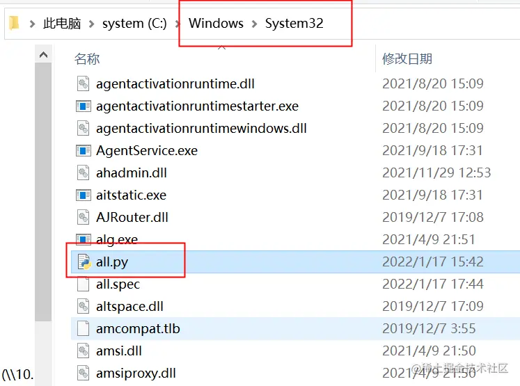520x386 pixels.
Task: Click the aitstatic.exe application icon
Action: (84, 195)
